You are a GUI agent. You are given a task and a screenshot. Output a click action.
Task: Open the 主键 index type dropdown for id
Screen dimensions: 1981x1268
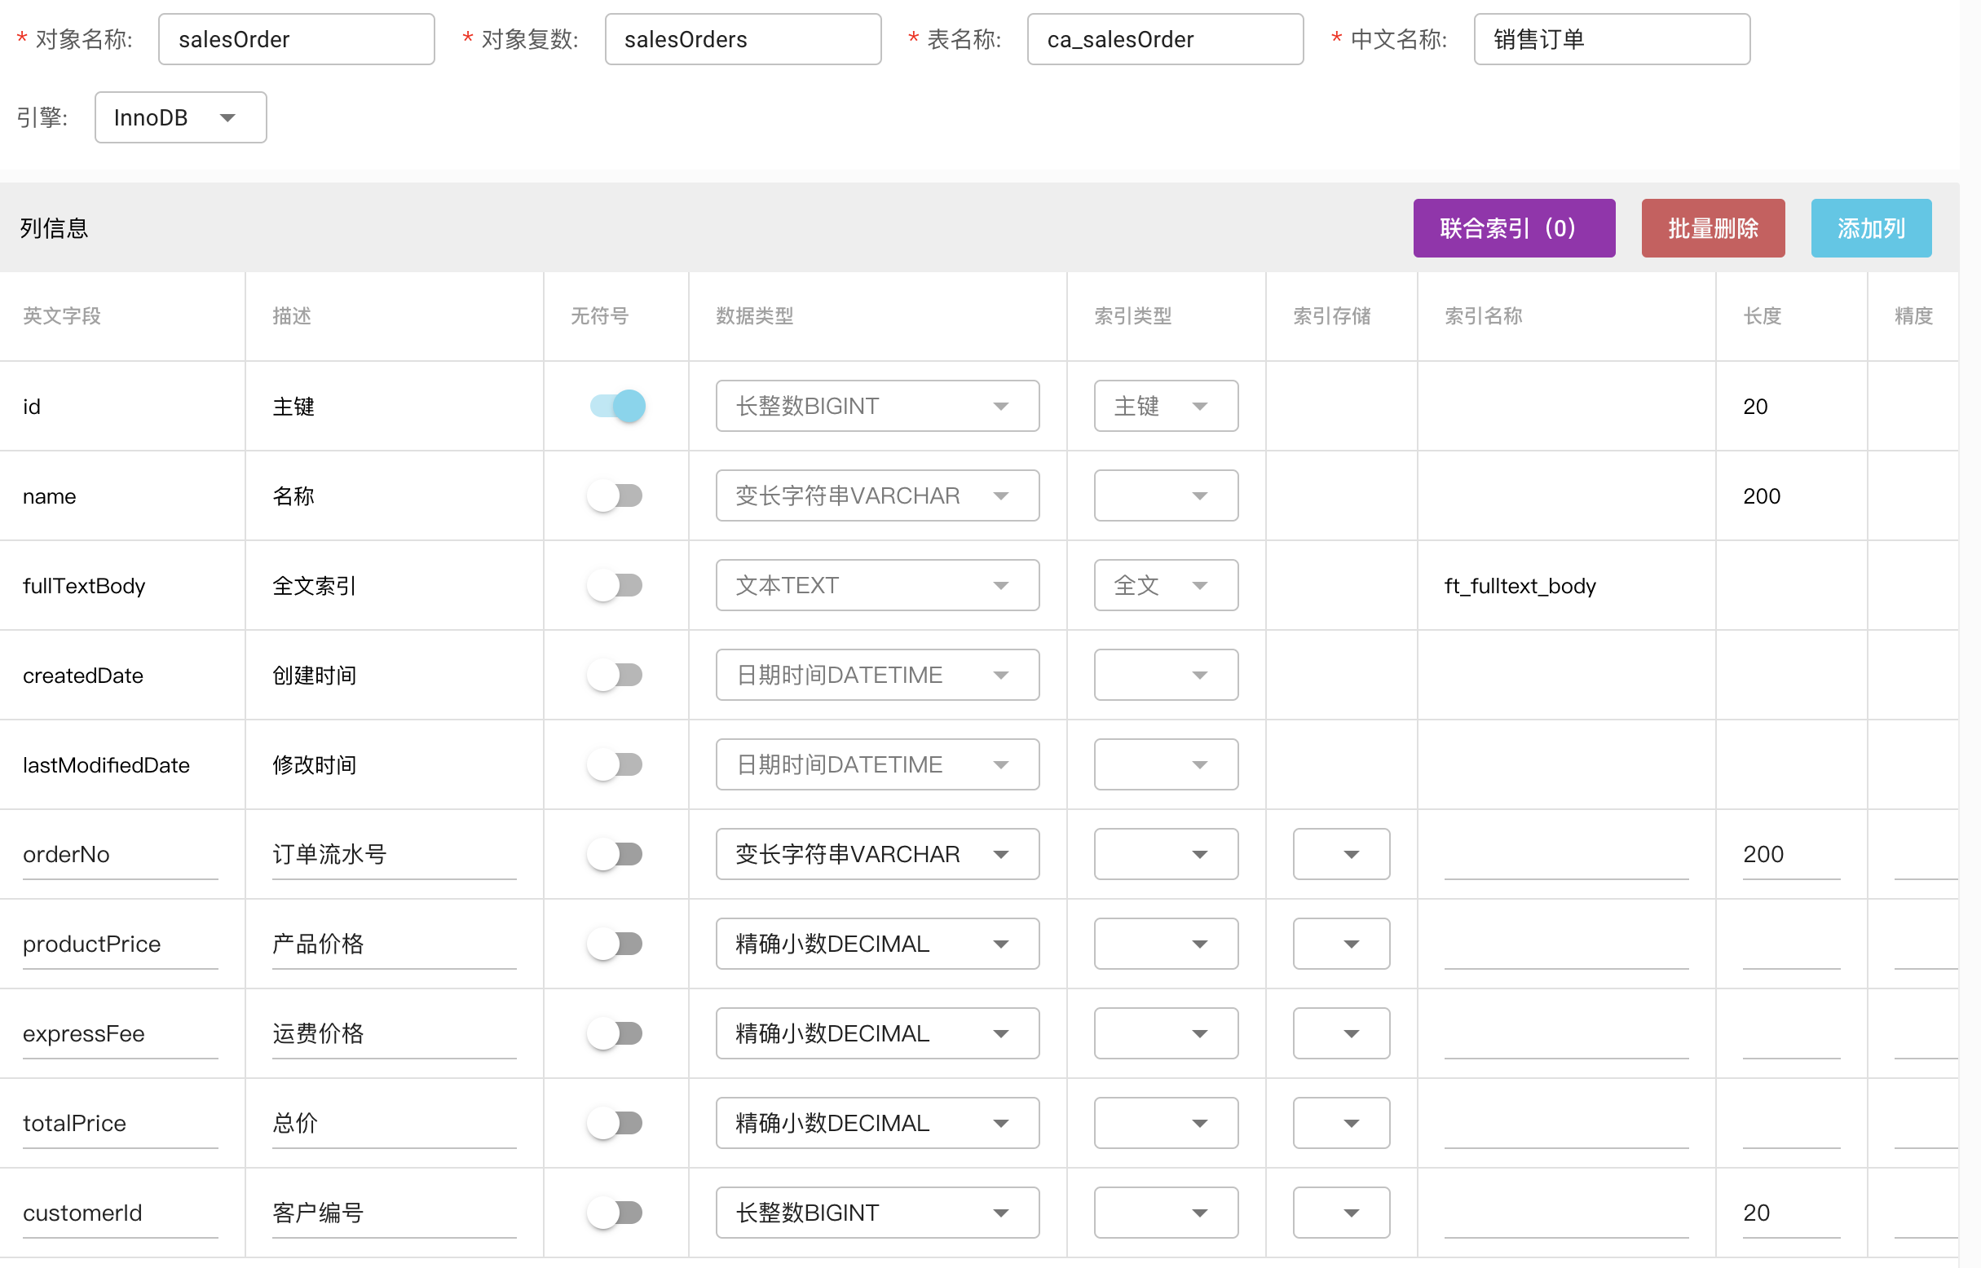coord(1165,406)
